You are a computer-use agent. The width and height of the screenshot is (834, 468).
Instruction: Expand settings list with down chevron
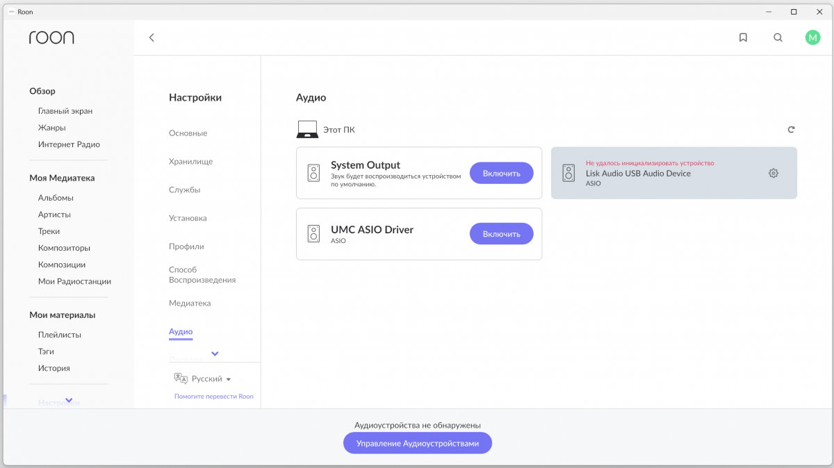(215, 354)
